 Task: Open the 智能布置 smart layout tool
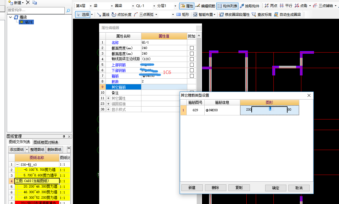[x=204, y=14]
